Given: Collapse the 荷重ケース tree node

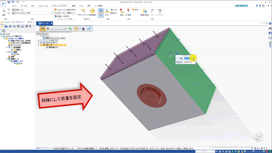Looking at the screenshot, I should pyautogui.click(x=7, y=59).
